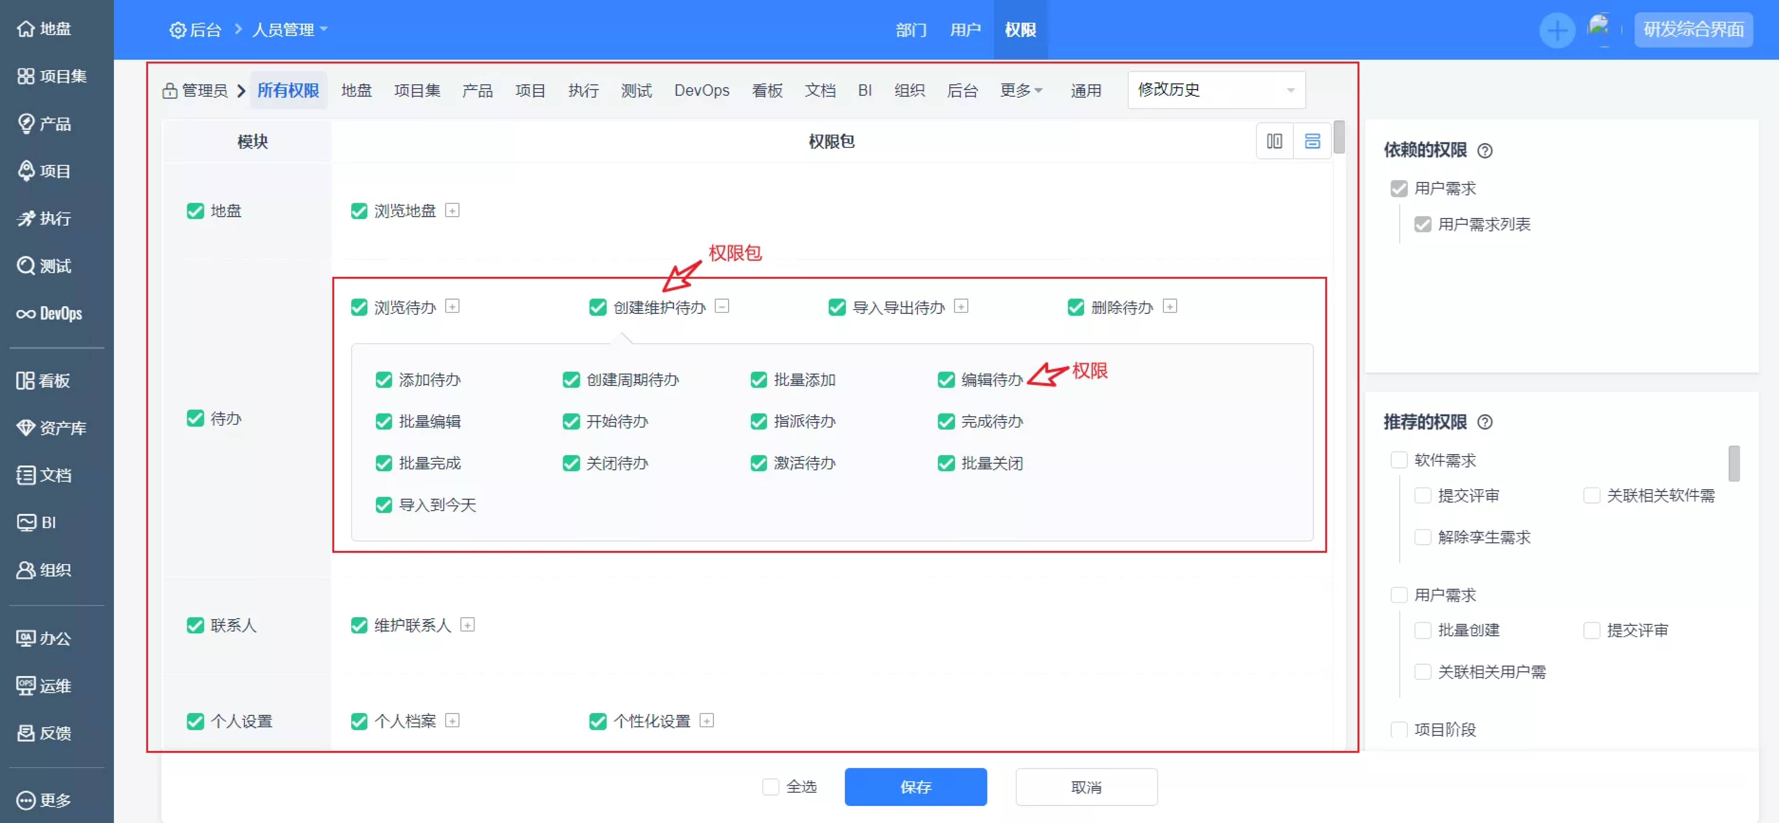Open the 人员管理 breadcrumb menu
1779x823 pixels.
coord(289,30)
